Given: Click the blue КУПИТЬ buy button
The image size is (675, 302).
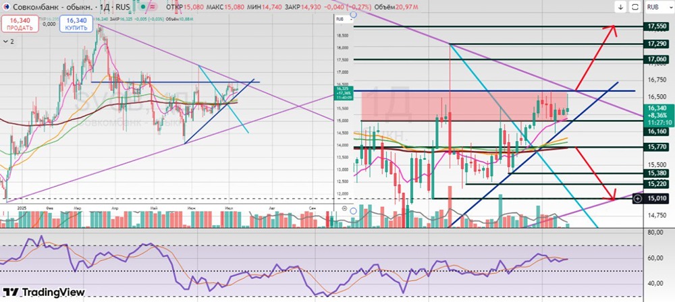Looking at the screenshot, I should pos(76,24).
